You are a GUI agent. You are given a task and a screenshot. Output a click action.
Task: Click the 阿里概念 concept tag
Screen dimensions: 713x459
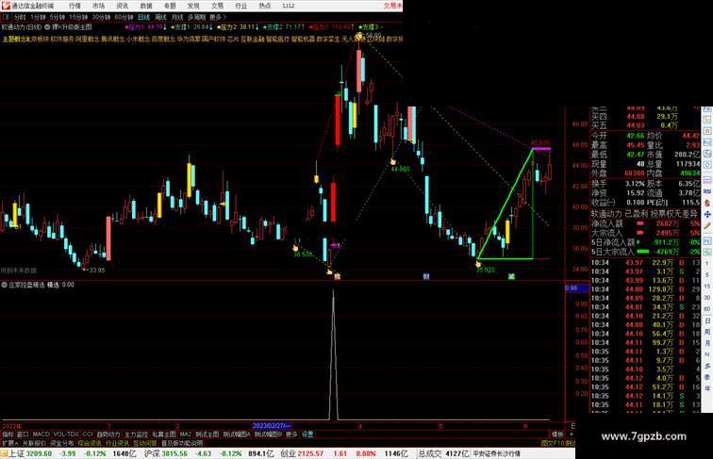click(88, 39)
